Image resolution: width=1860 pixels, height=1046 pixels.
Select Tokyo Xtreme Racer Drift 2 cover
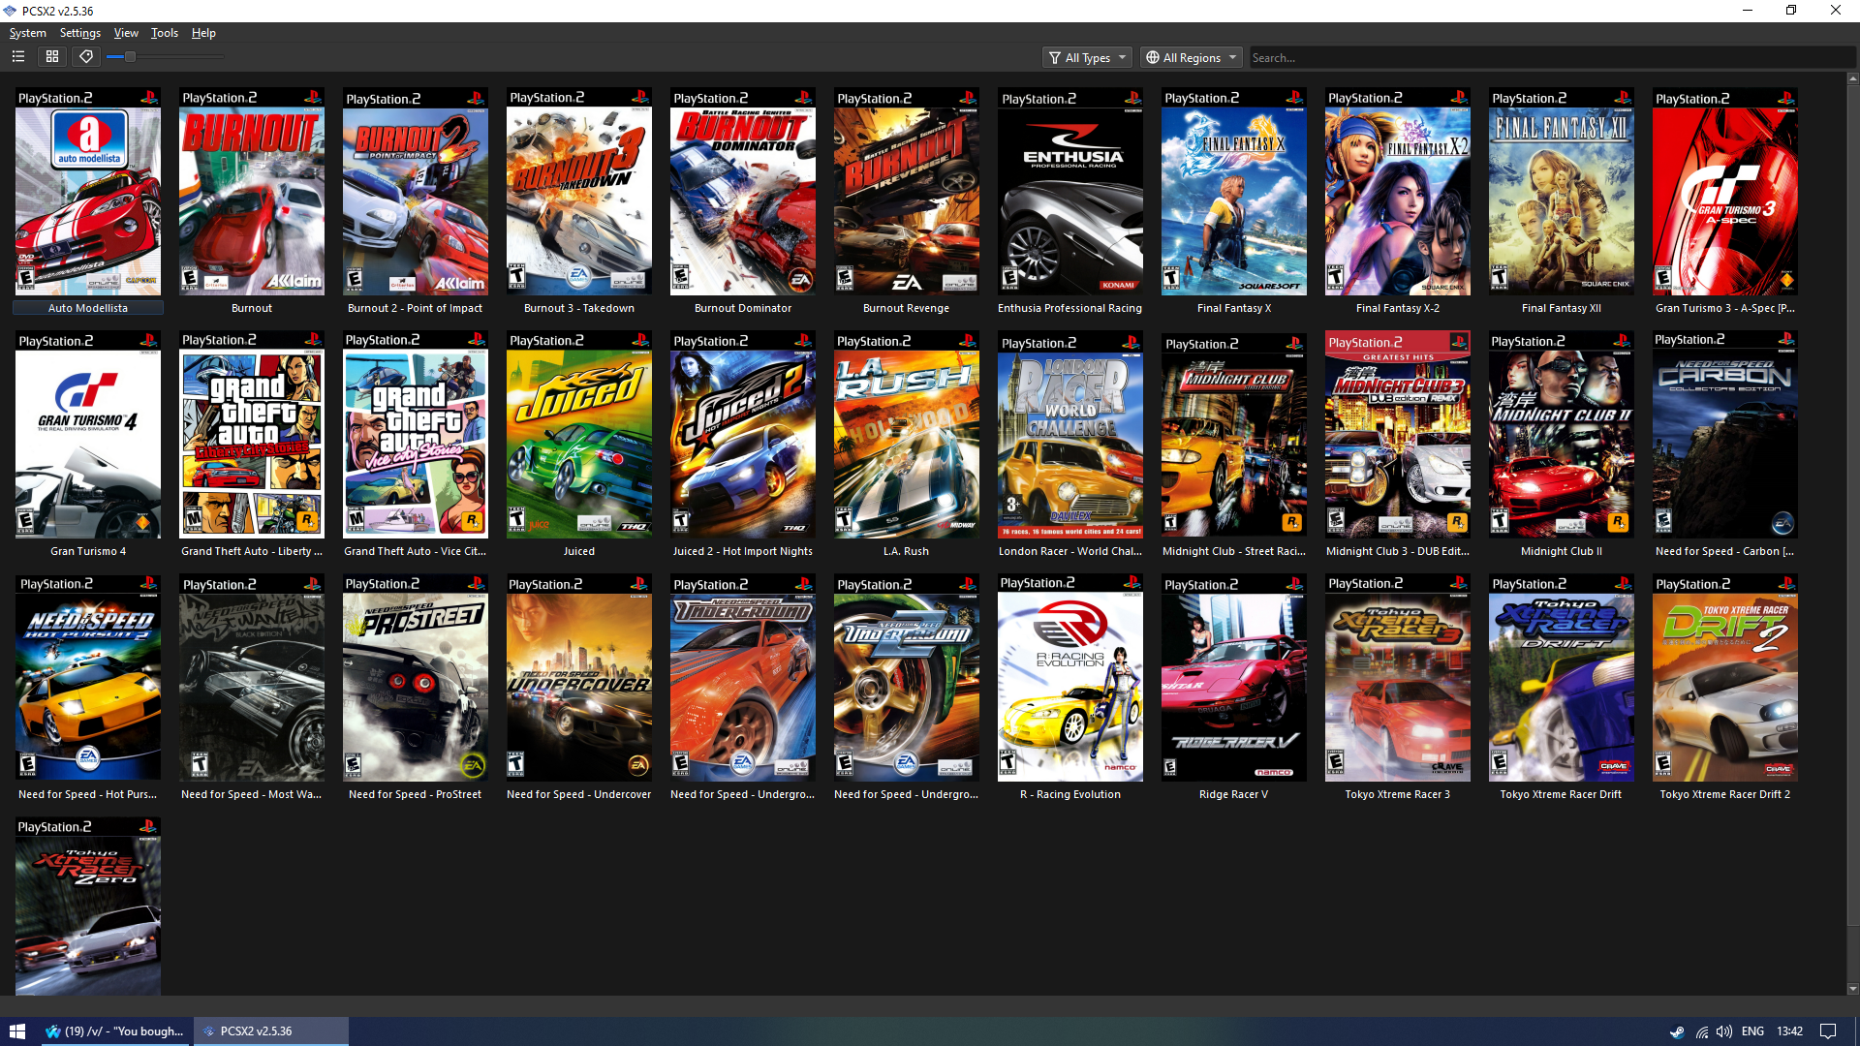pos(1725,678)
